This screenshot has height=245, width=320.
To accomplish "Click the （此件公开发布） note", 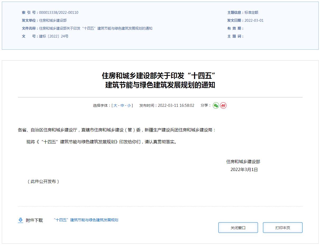I will [43, 181].
